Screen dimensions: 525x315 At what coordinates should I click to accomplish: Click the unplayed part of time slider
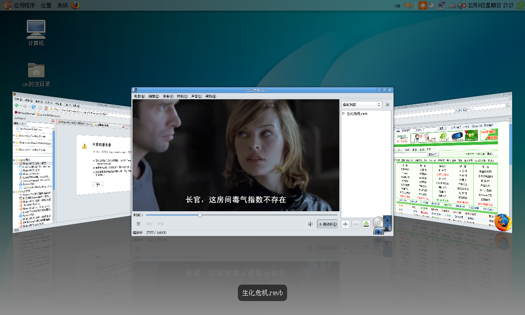click(269, 215)
